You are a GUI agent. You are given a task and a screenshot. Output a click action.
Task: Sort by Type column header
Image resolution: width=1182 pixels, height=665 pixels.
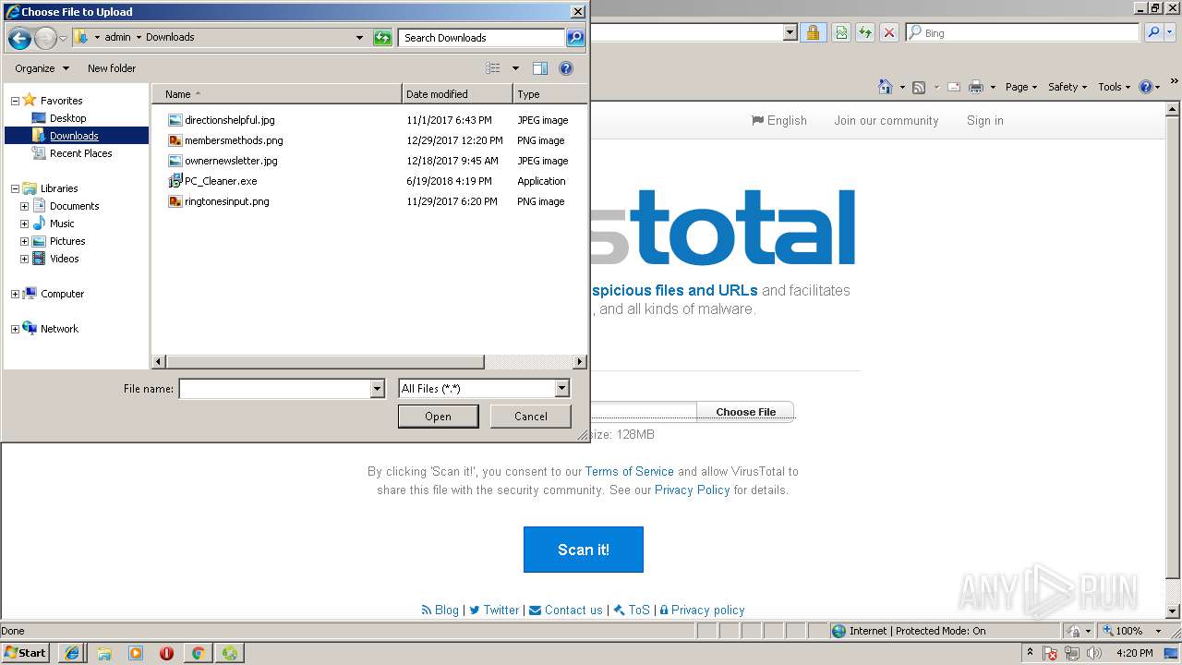click(549, 94)
